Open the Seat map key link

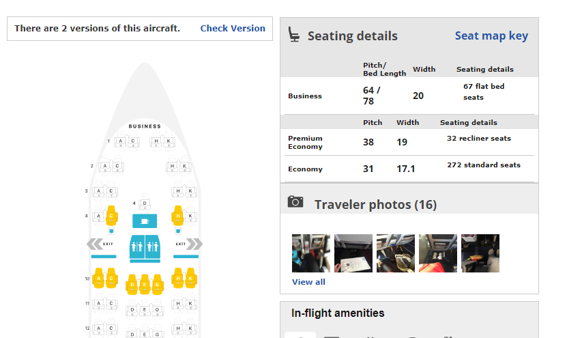tap(491, 36)
